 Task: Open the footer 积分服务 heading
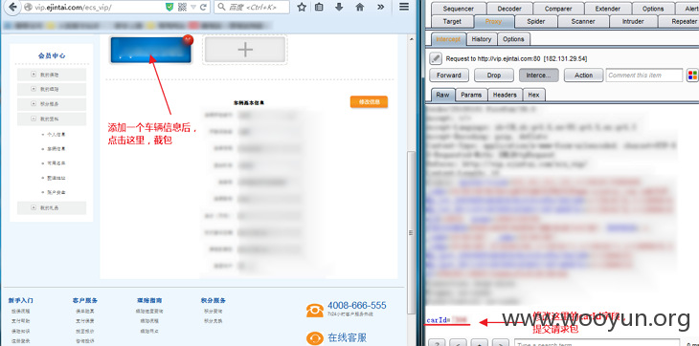tap(214, 301)
